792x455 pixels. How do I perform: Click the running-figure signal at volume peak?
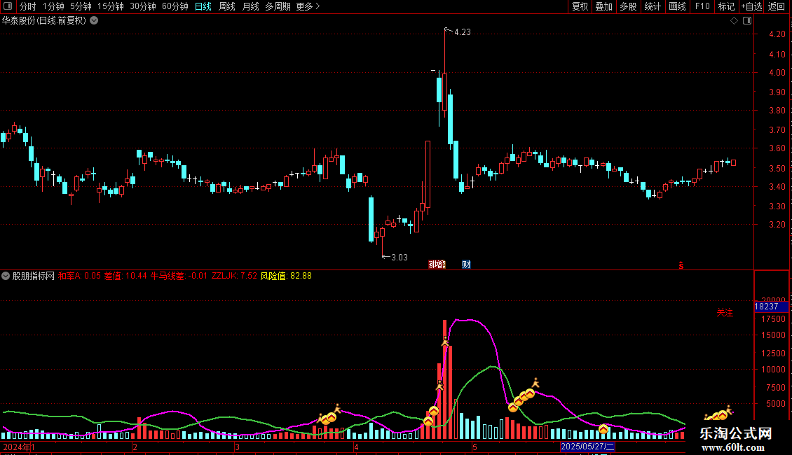[445, 341]
